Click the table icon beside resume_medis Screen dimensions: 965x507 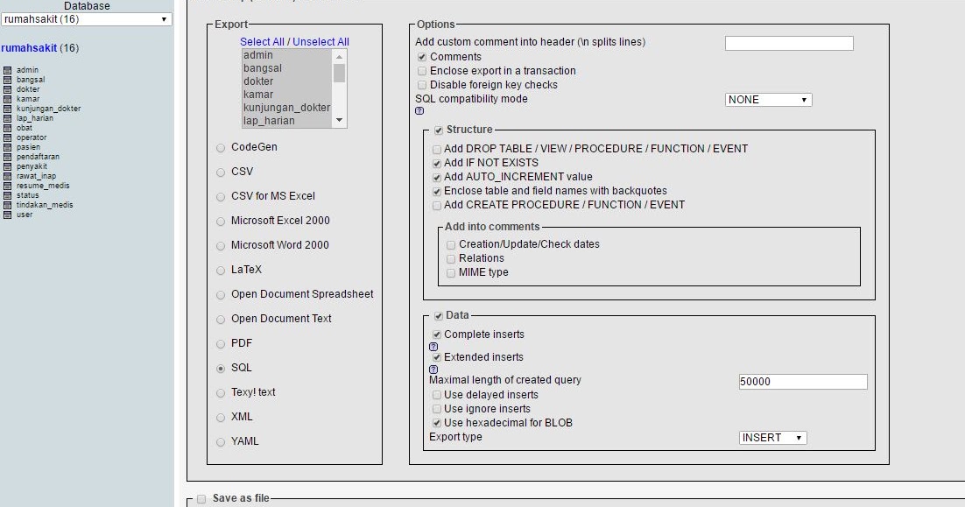pyautogui.click(x=7, y=186)
